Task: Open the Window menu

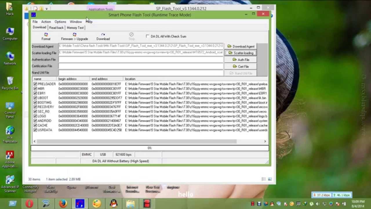Action: [x=76, y=22]
